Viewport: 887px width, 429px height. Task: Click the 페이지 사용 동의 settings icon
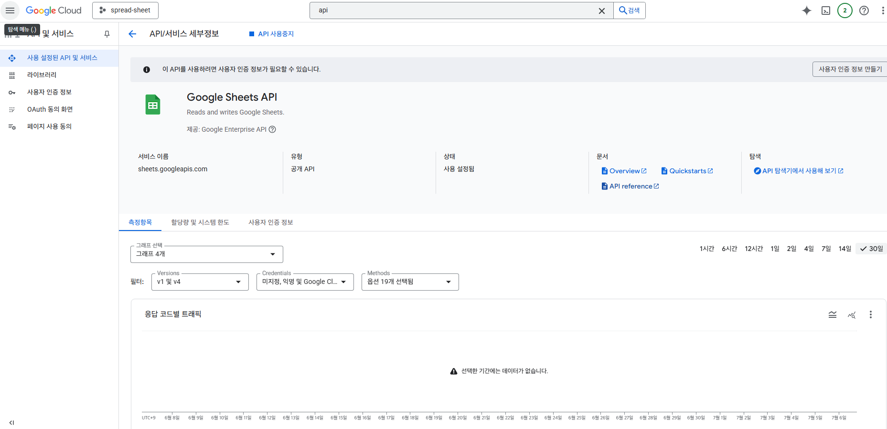coord(12,126)
